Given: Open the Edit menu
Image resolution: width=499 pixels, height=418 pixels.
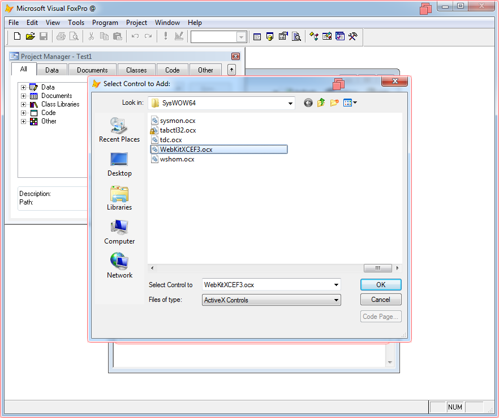Looking at the screenshot, I should click(32, 23).
